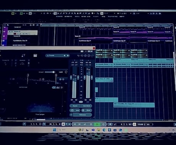The height and width of the screenshot is (145, 176).
Task: Select the Synthmaster One 01 track
Action: click(20, 41)
